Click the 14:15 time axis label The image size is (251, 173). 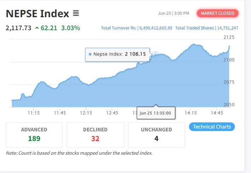[x=191, y=113]
